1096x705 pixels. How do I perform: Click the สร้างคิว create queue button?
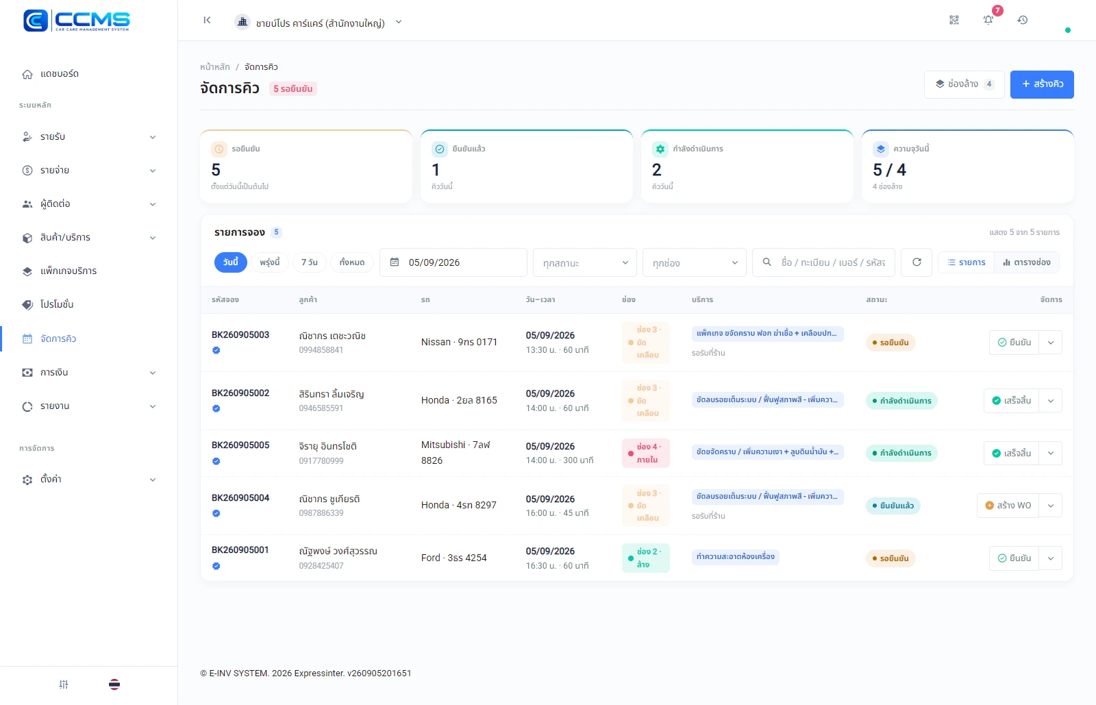pos(1042,84)
